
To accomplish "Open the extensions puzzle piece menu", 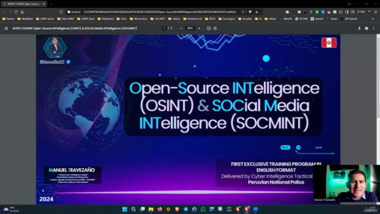I will pyautogui.click(x=341, y=12).
